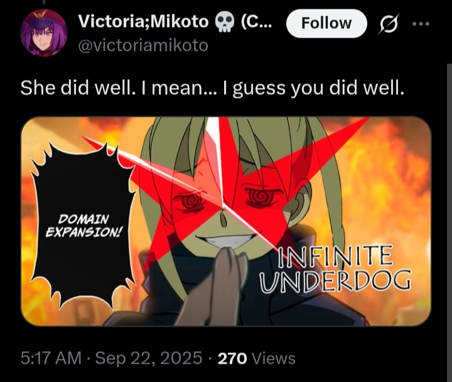452x382 pixels.
Task: View the 270 Views count details
Action: point(257,359)
